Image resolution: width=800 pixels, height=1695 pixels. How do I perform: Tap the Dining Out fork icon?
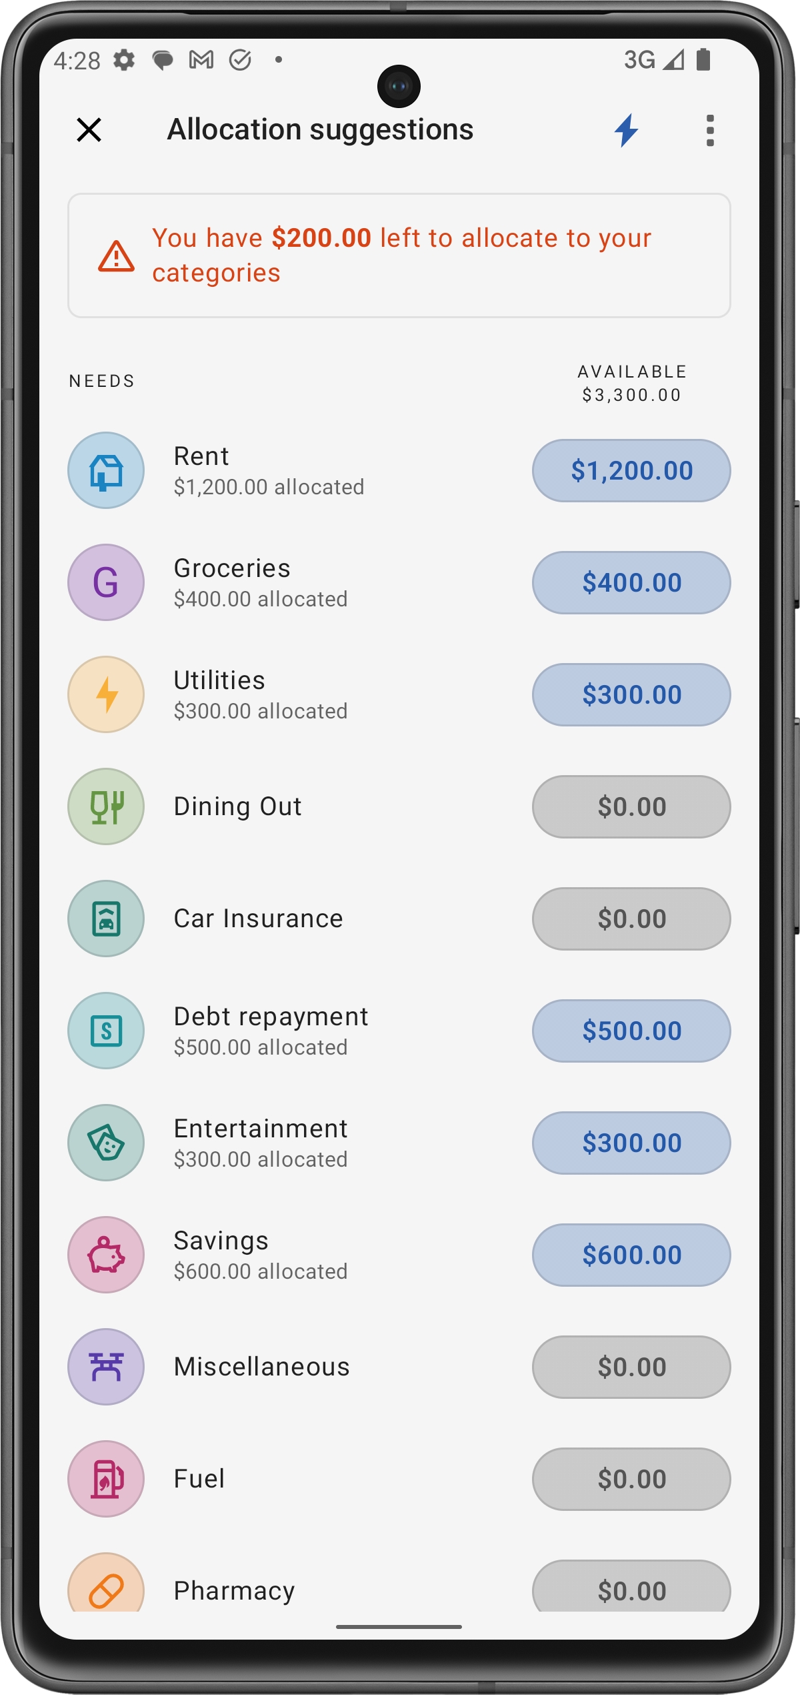point(106,807)
